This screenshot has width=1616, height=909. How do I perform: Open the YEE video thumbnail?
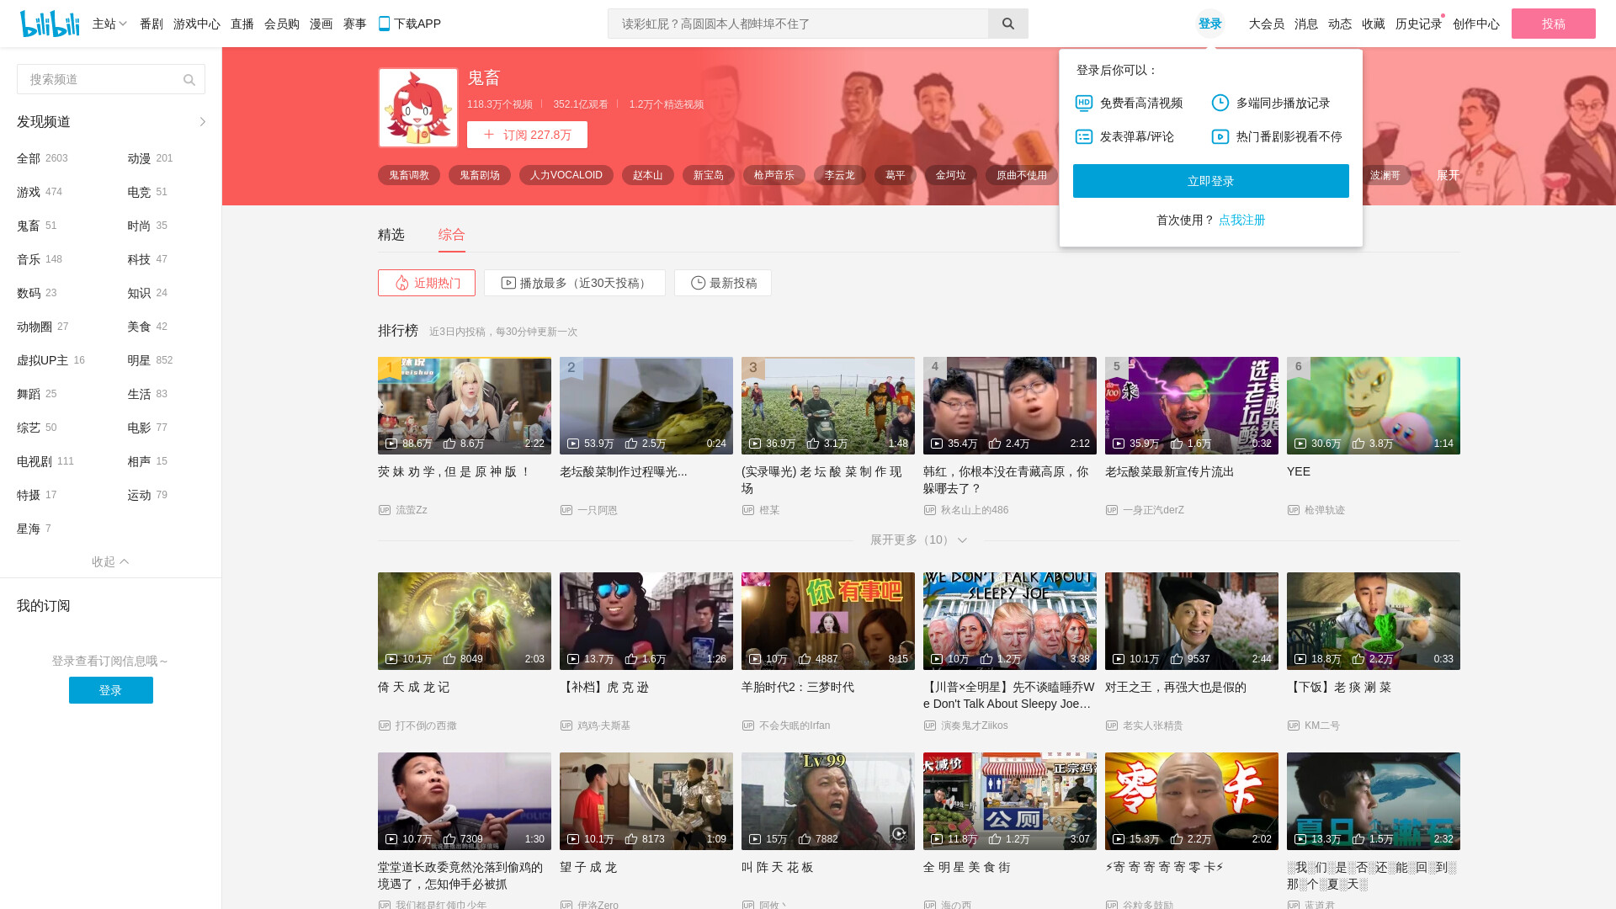coord(1374,406)
